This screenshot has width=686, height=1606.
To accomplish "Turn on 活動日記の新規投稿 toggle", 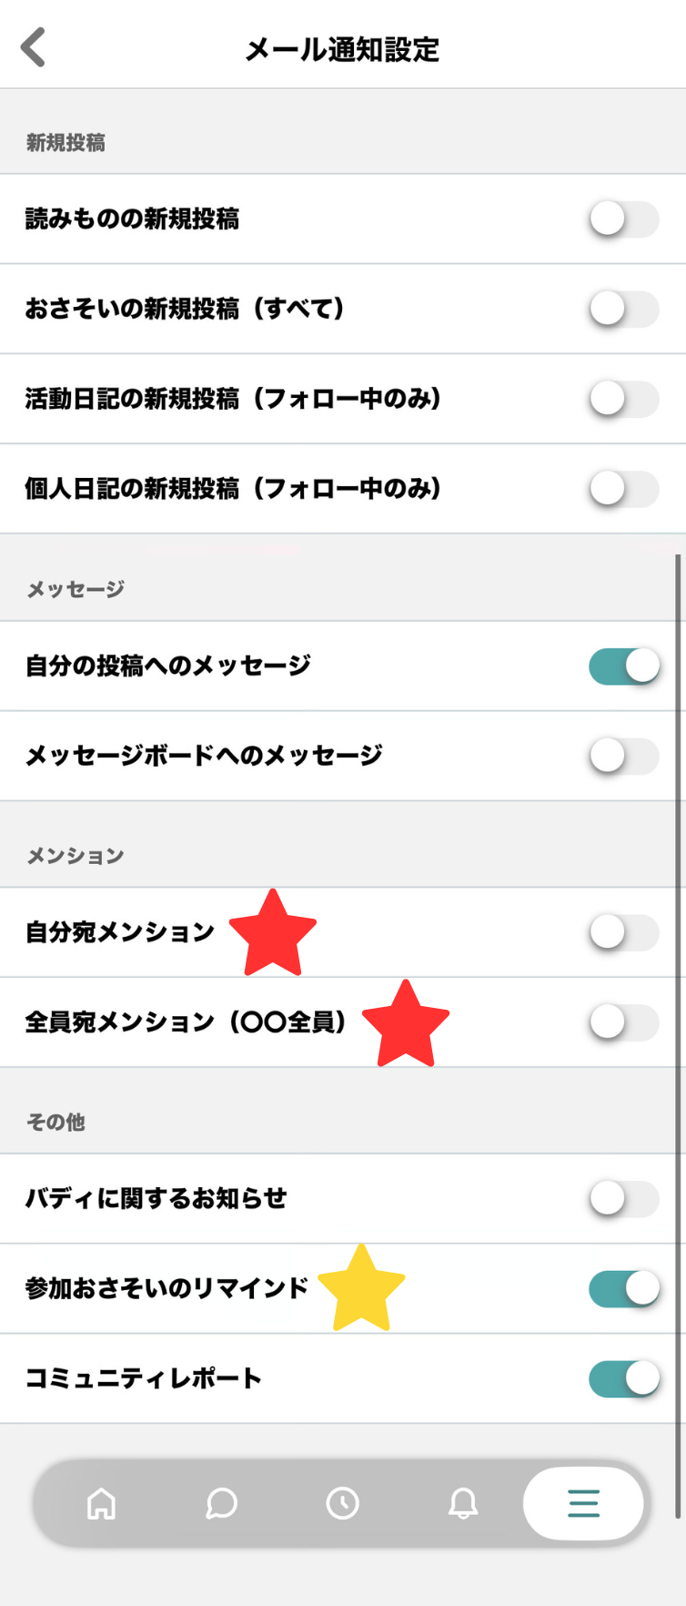I will pyautogui.click(x=623, y=399).
